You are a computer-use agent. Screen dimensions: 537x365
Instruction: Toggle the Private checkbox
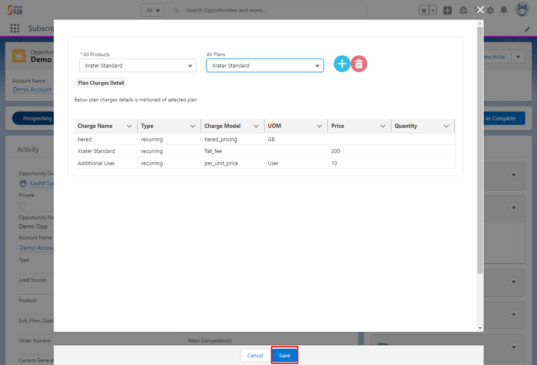(21, 206)
